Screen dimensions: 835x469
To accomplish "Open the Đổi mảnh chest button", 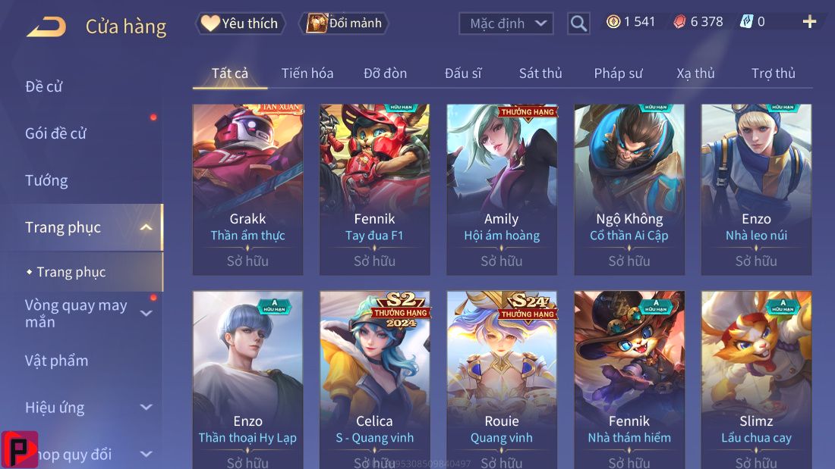I will (345, 23).
